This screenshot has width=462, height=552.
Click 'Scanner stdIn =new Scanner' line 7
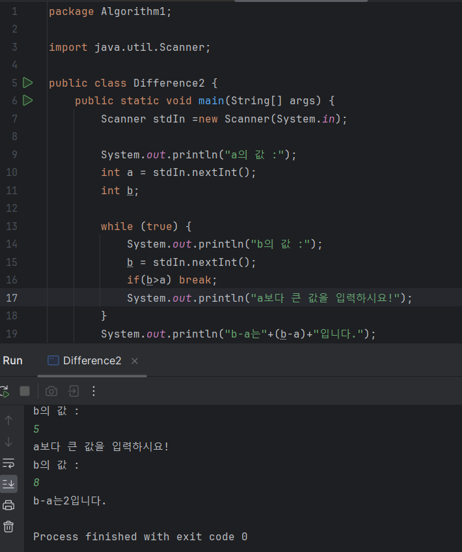click(x=224, y=119)
